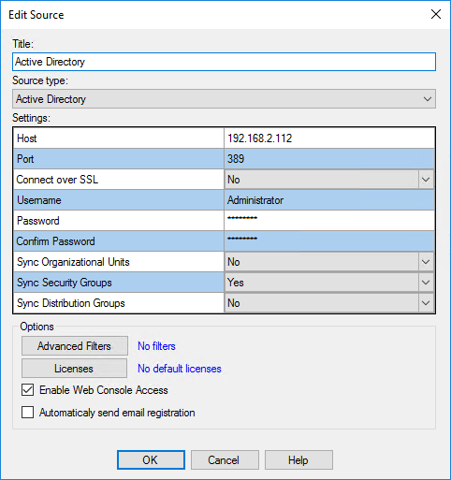
Task: Click the Confirm Password field
Action: point(329,241)
